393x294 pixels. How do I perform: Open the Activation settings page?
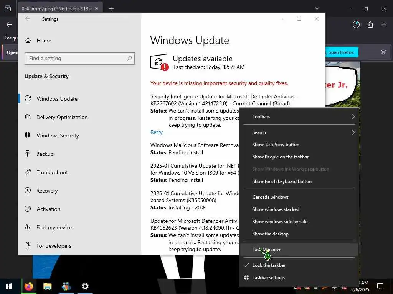(80, 209)
